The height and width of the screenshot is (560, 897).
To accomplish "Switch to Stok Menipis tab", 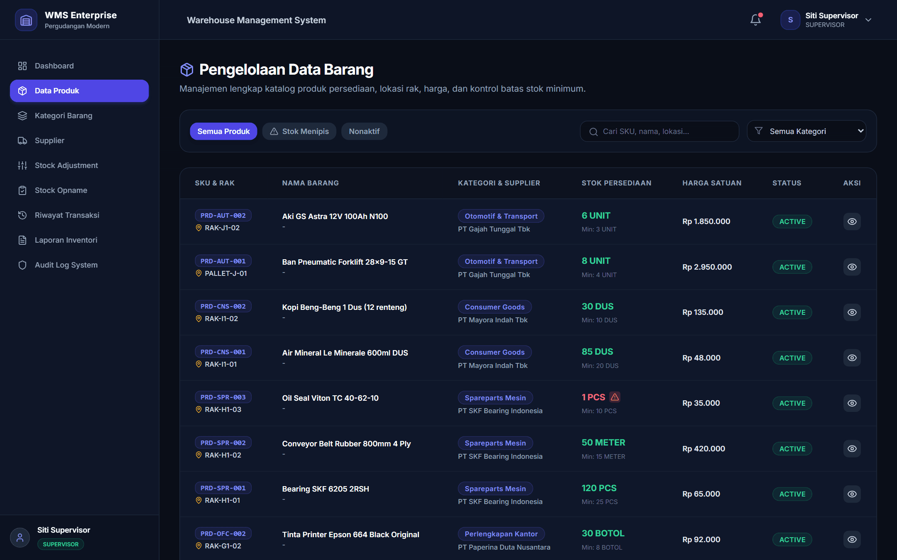I will [299, 131].
